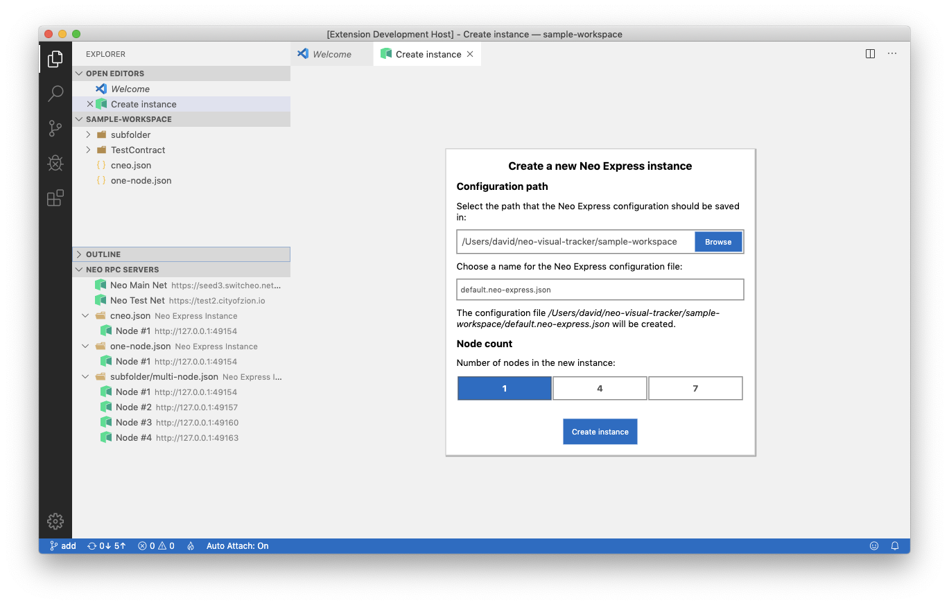Click Neo icon of Node #2
The width and height of the screenshot is (949, 605).
(x=106, y=407)
